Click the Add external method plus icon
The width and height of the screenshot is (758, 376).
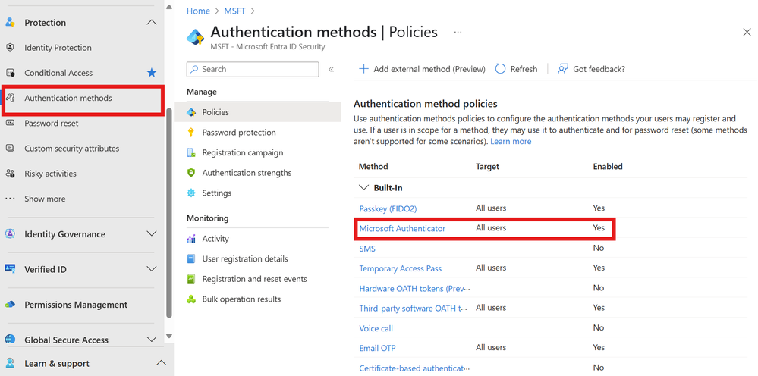[x=363, y=69]
